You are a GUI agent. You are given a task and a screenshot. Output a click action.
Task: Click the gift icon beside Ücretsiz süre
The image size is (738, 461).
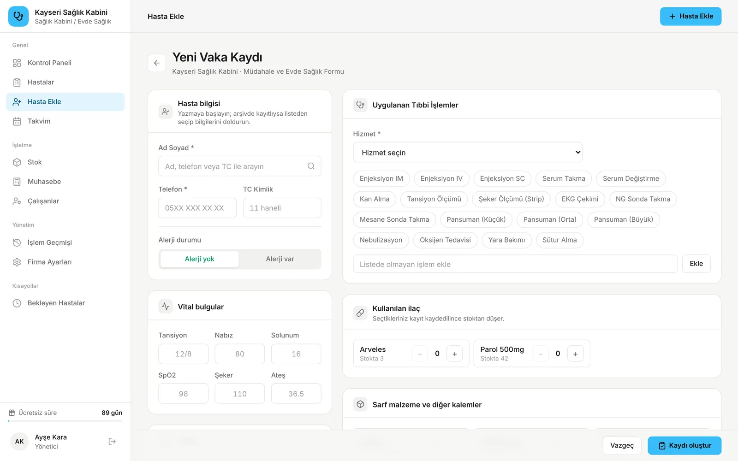pyautogui.click(x=12, y=413)
